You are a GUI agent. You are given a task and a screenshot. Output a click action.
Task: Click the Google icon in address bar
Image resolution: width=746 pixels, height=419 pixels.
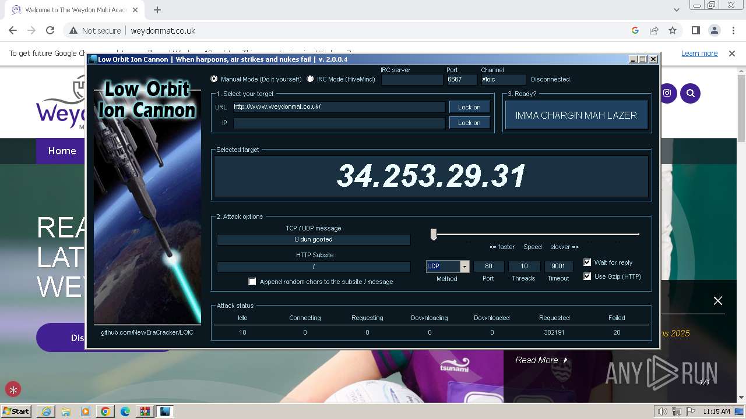(x=635, y=30)
